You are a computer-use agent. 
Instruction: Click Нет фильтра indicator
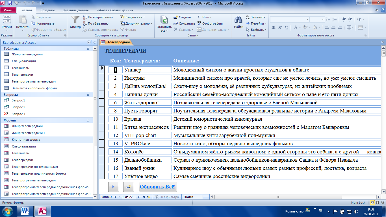[x=167, y=197]
